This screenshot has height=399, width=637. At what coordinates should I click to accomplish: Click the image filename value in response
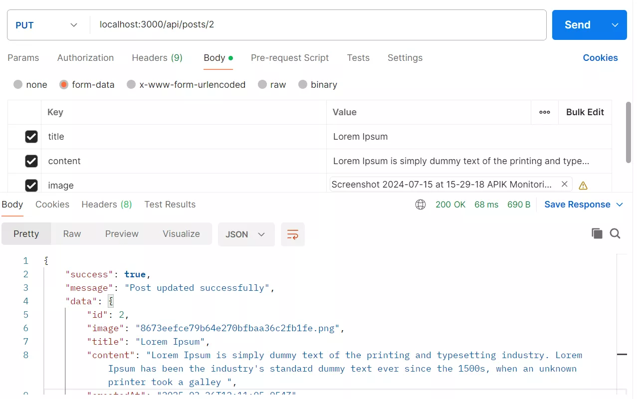click(237, 328)
